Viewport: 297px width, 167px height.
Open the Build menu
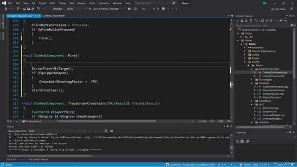(52, 3)
